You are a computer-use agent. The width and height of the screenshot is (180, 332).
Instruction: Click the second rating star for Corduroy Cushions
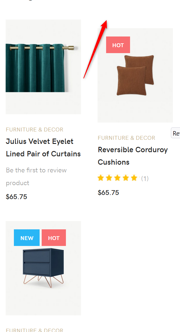point(109,178)
